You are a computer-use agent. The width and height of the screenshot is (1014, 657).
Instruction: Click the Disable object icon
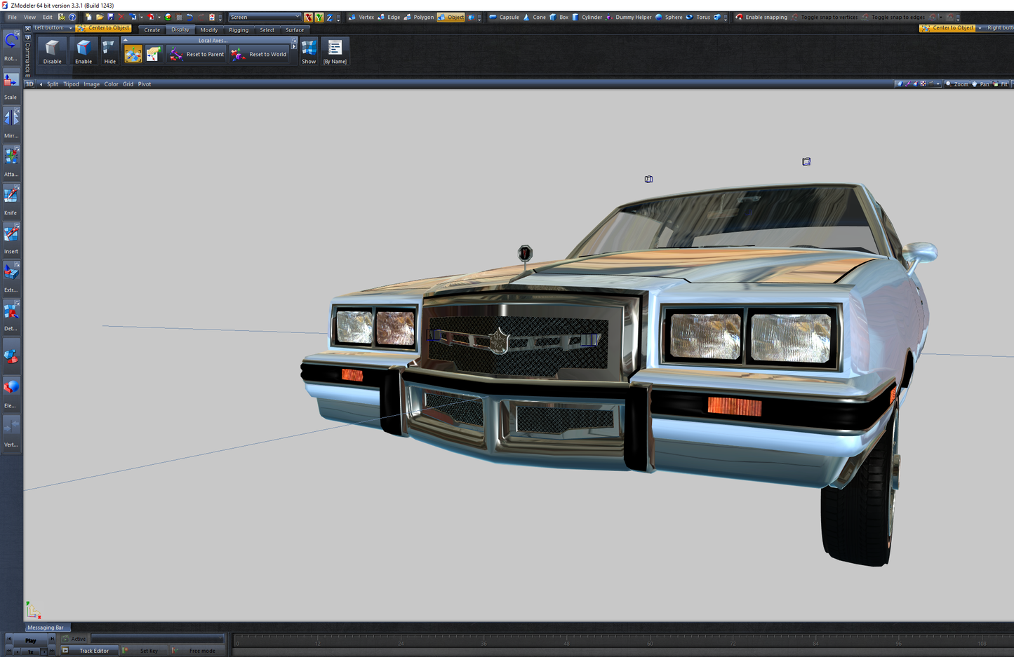52,52
